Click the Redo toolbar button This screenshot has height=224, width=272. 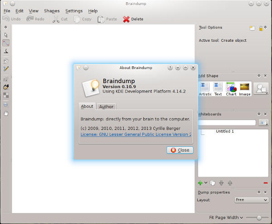[x=35, y=19]
